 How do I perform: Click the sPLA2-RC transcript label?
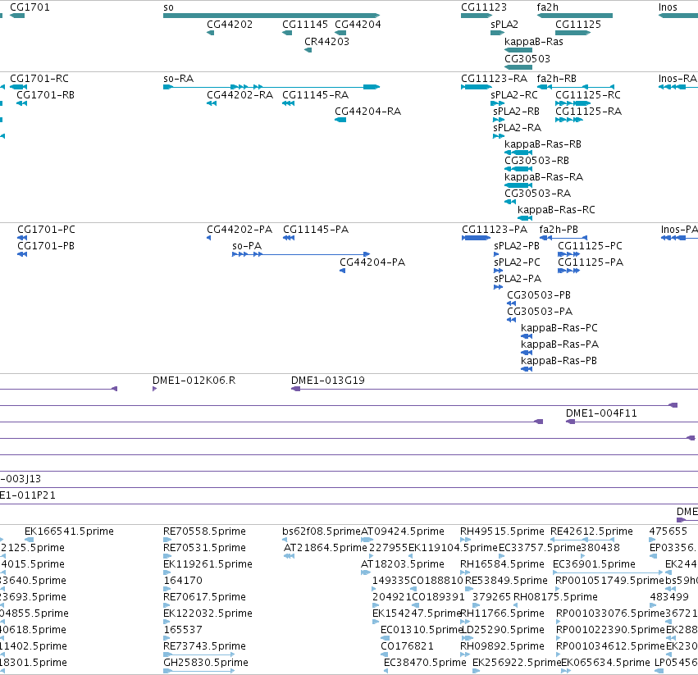[514, 95]
